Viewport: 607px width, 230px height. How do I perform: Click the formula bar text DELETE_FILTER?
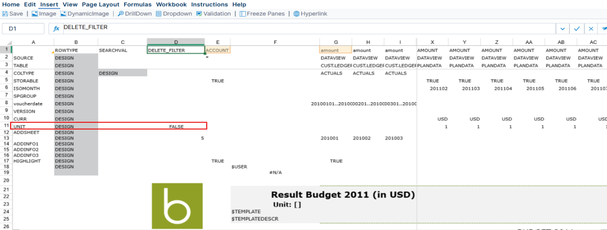85,27
